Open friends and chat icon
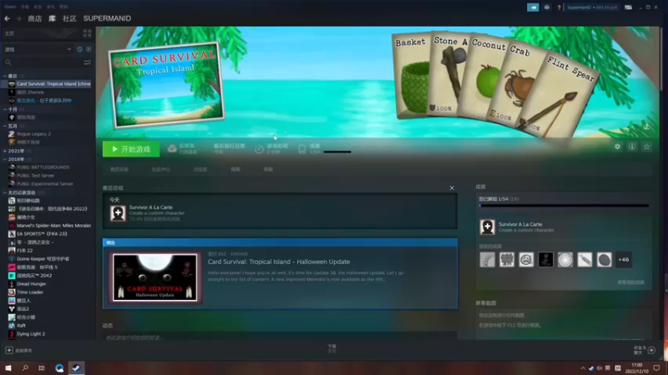This screenshot has width=668, height=375. [x=651, y=350]
